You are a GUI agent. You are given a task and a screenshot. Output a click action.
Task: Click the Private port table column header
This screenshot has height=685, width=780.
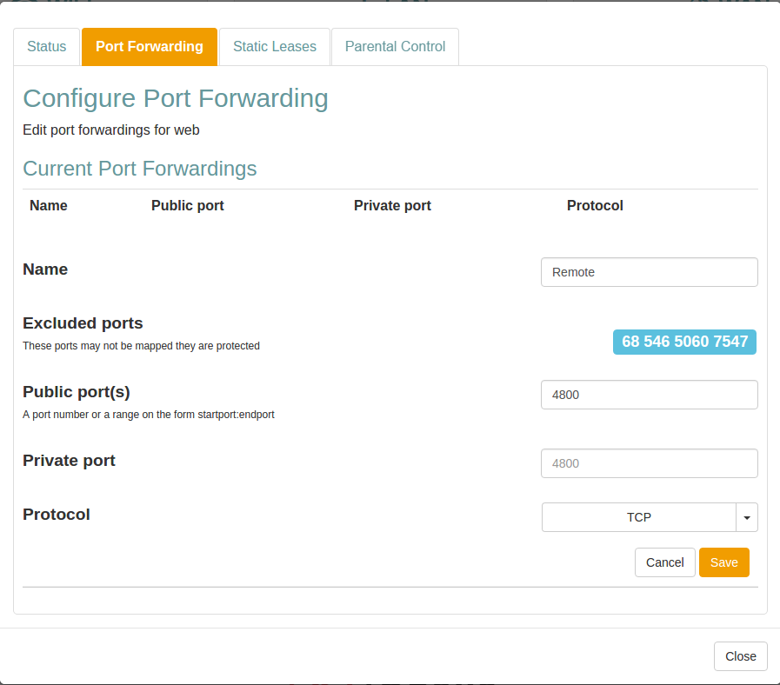(392, 206)
